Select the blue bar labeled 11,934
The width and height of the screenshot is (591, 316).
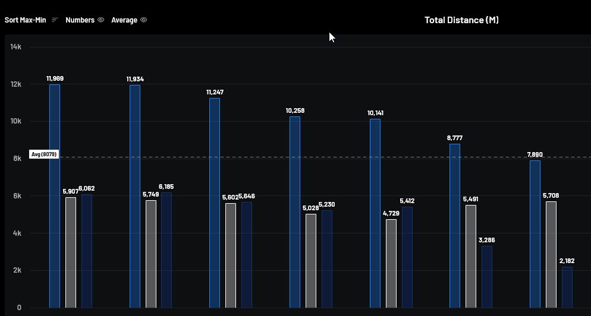coord(135,196)
